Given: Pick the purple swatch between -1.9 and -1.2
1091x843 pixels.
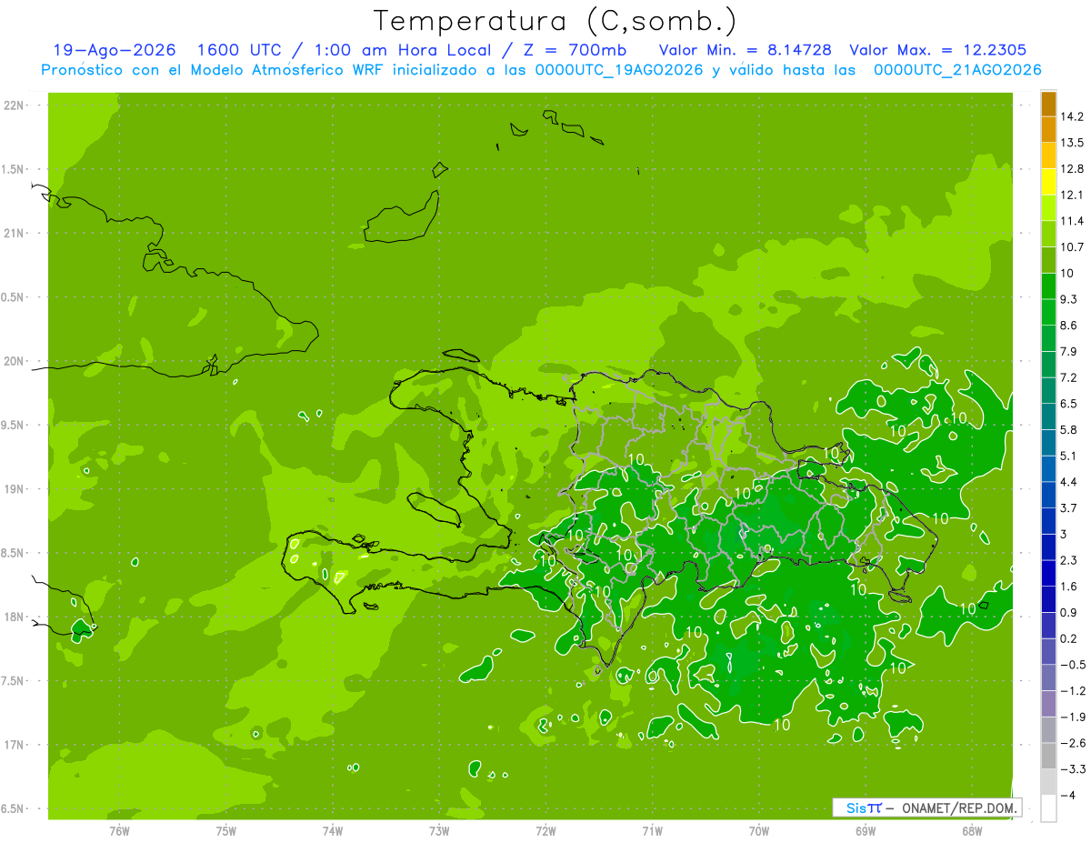Looking at the screenshot, I should coord(1048,703).
